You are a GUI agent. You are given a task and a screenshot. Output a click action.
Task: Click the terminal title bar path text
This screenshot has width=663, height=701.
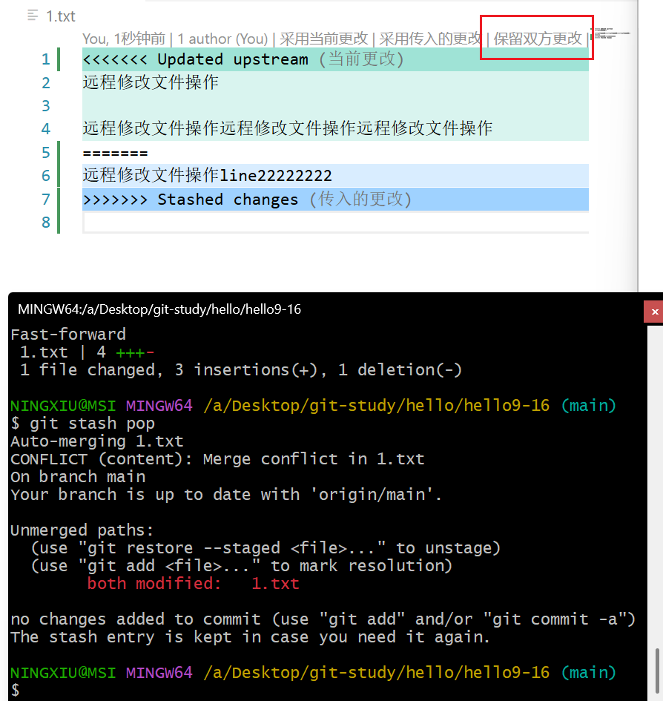[159, 309]
